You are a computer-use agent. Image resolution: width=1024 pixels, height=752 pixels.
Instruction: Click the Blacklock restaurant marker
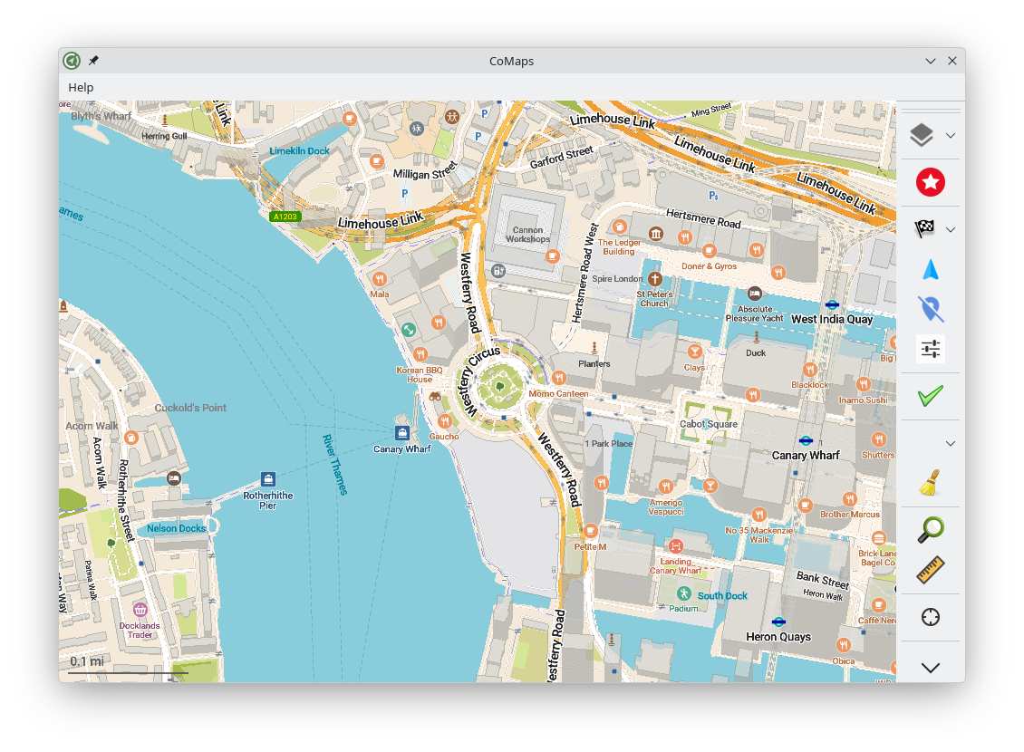pyautogui.click(x=810, y=370)
